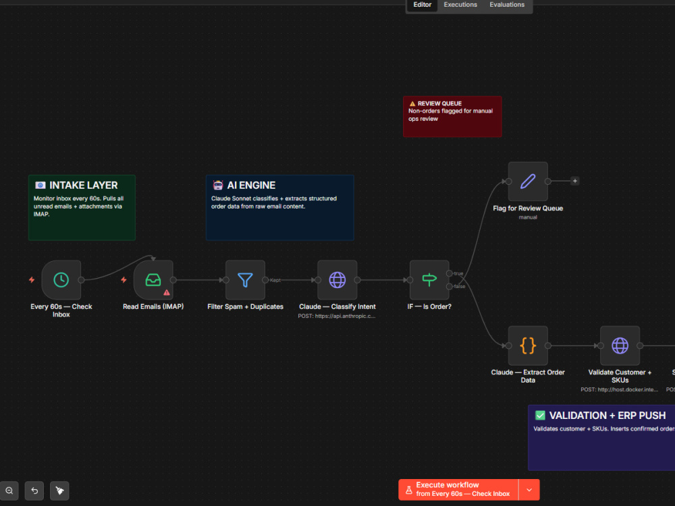The height and width of the screenshot is (506, 675).
Task: Click the Filter Spam + Duplicates label
Action: pos(246,307)
